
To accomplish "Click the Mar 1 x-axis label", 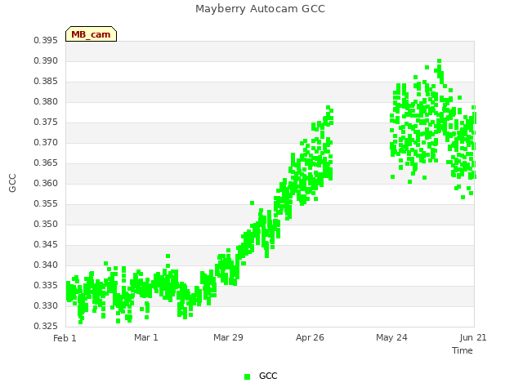I will pyautogui.click(x=146, y=337).
